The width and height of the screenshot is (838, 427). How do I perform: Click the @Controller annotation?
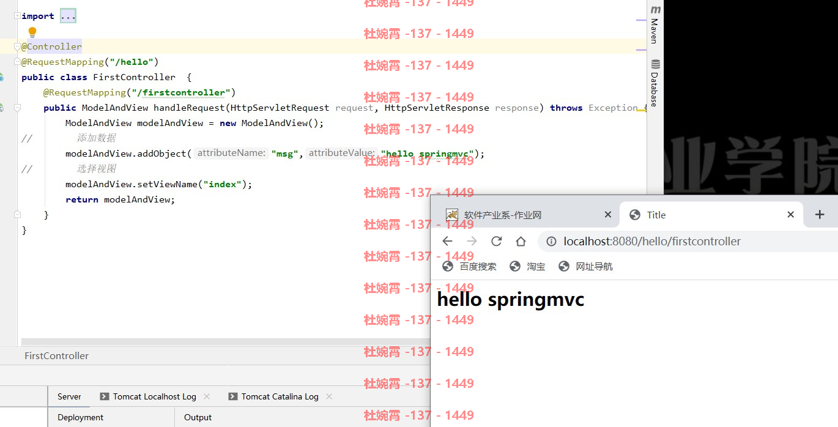click(51, 46)
